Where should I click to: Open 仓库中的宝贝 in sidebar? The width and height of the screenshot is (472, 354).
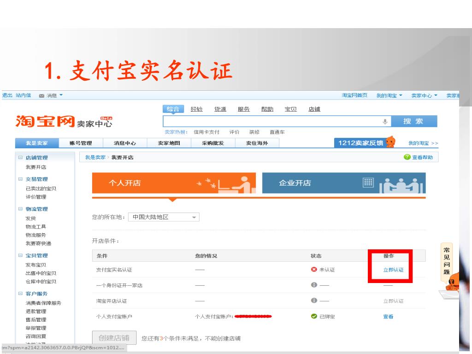click(x=41, y=282)
